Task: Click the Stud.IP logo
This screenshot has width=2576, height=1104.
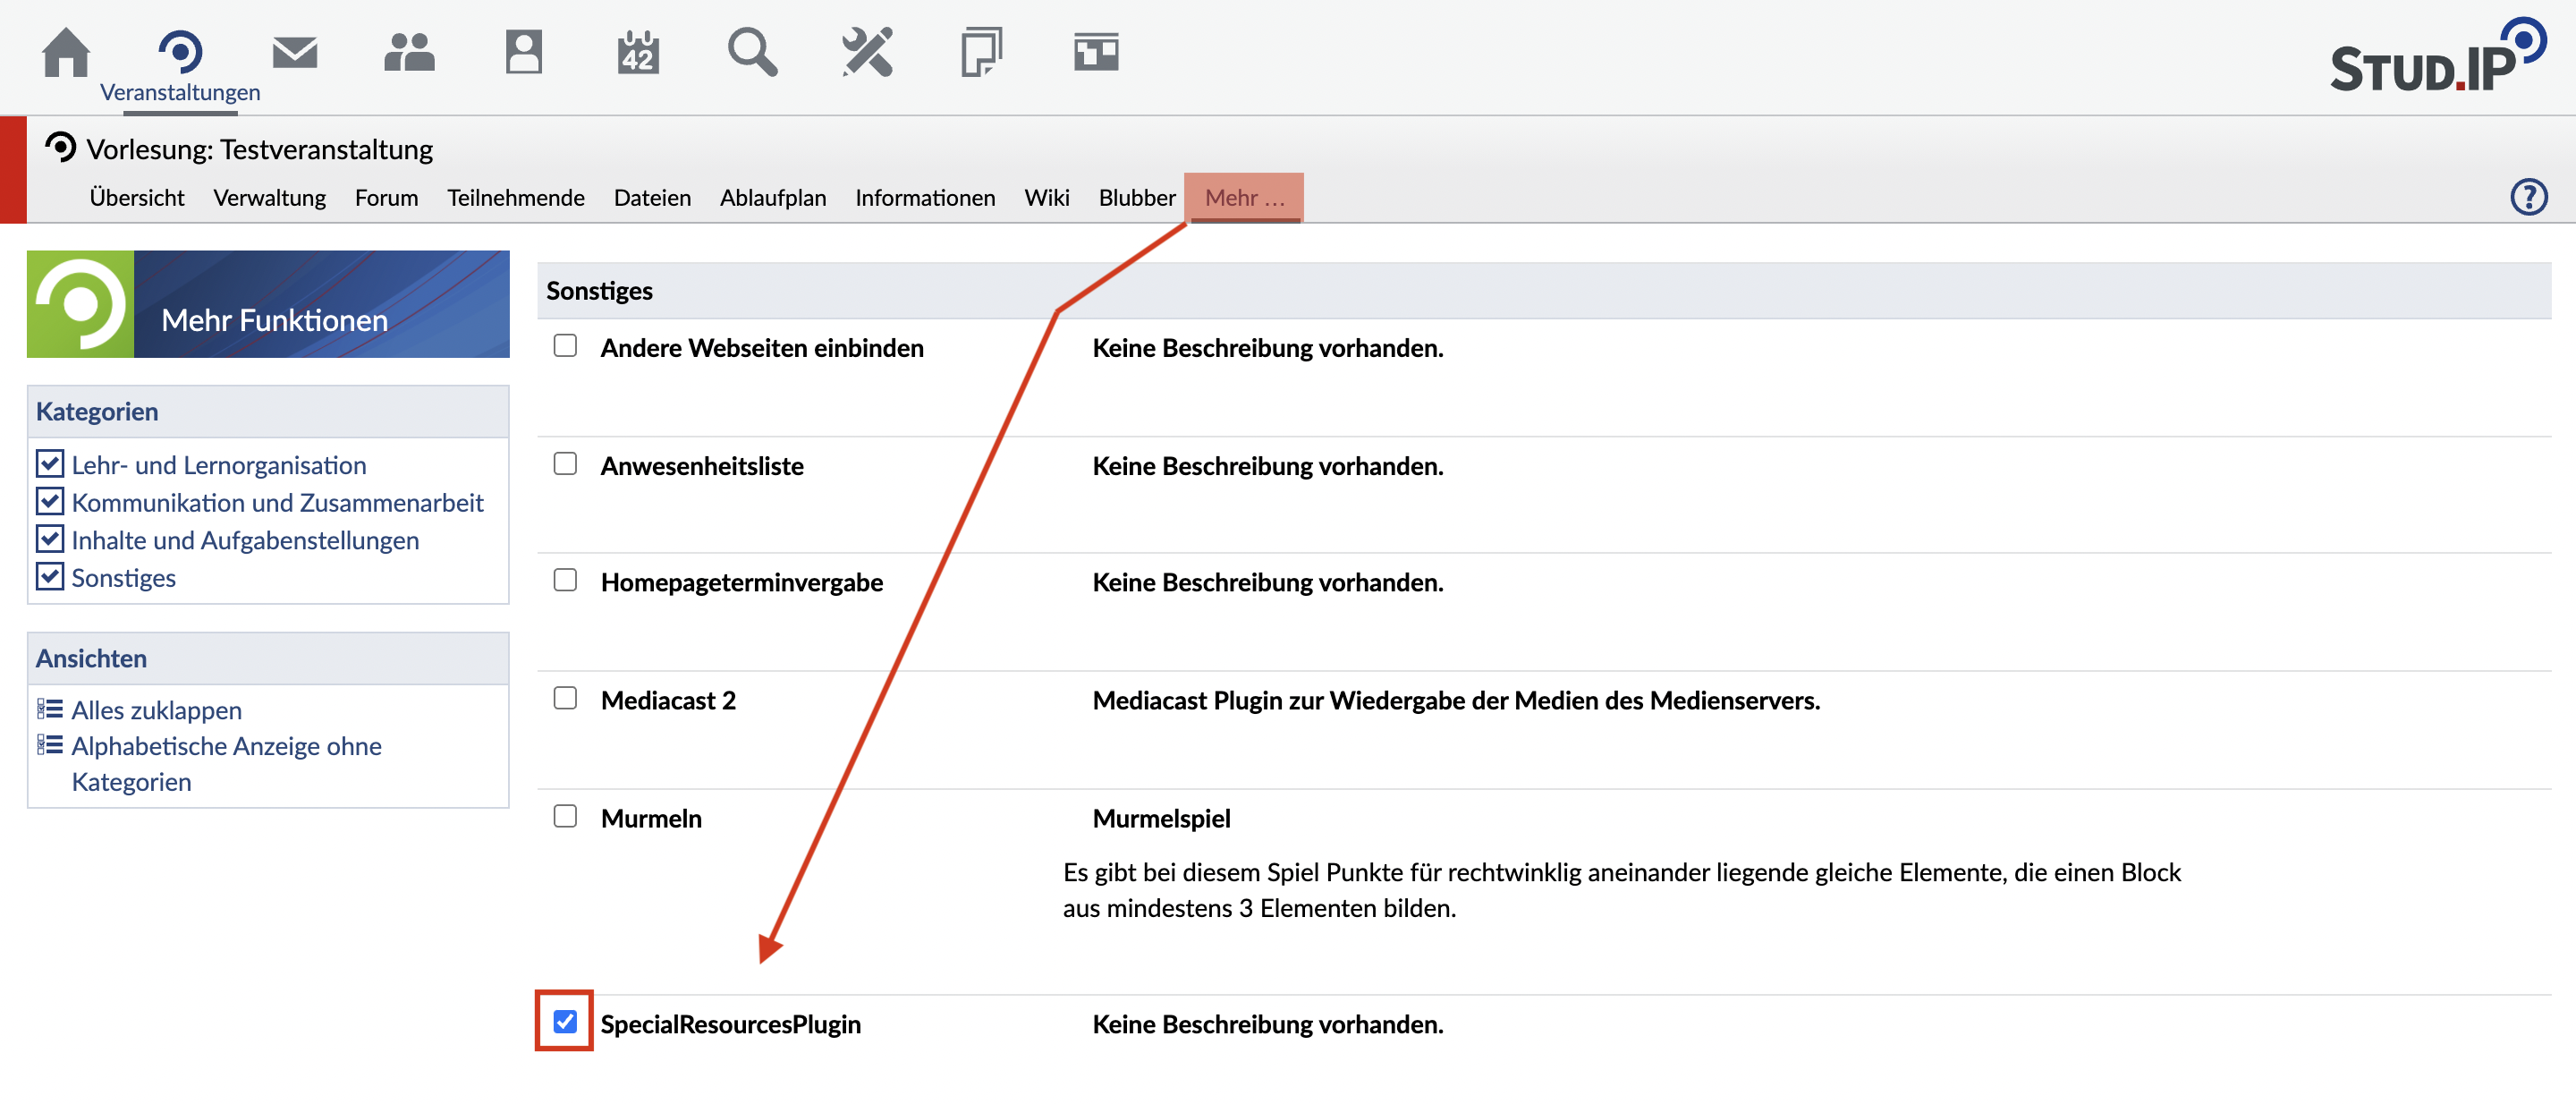Action: 2437,58
